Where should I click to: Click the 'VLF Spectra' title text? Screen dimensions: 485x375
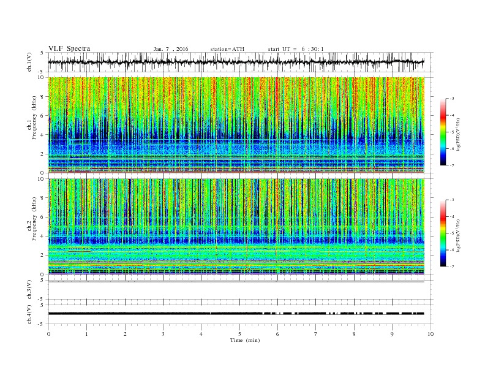[69, 48]
